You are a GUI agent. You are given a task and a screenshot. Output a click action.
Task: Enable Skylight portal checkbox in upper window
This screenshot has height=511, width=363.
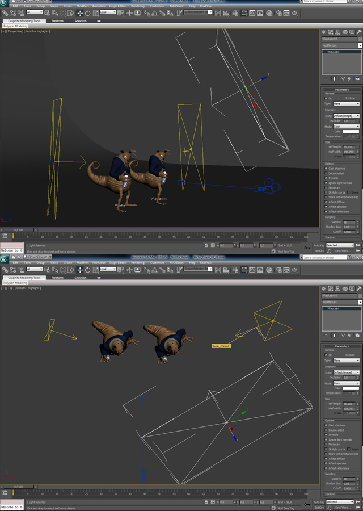pyautogui.click(x=326, y=192)
